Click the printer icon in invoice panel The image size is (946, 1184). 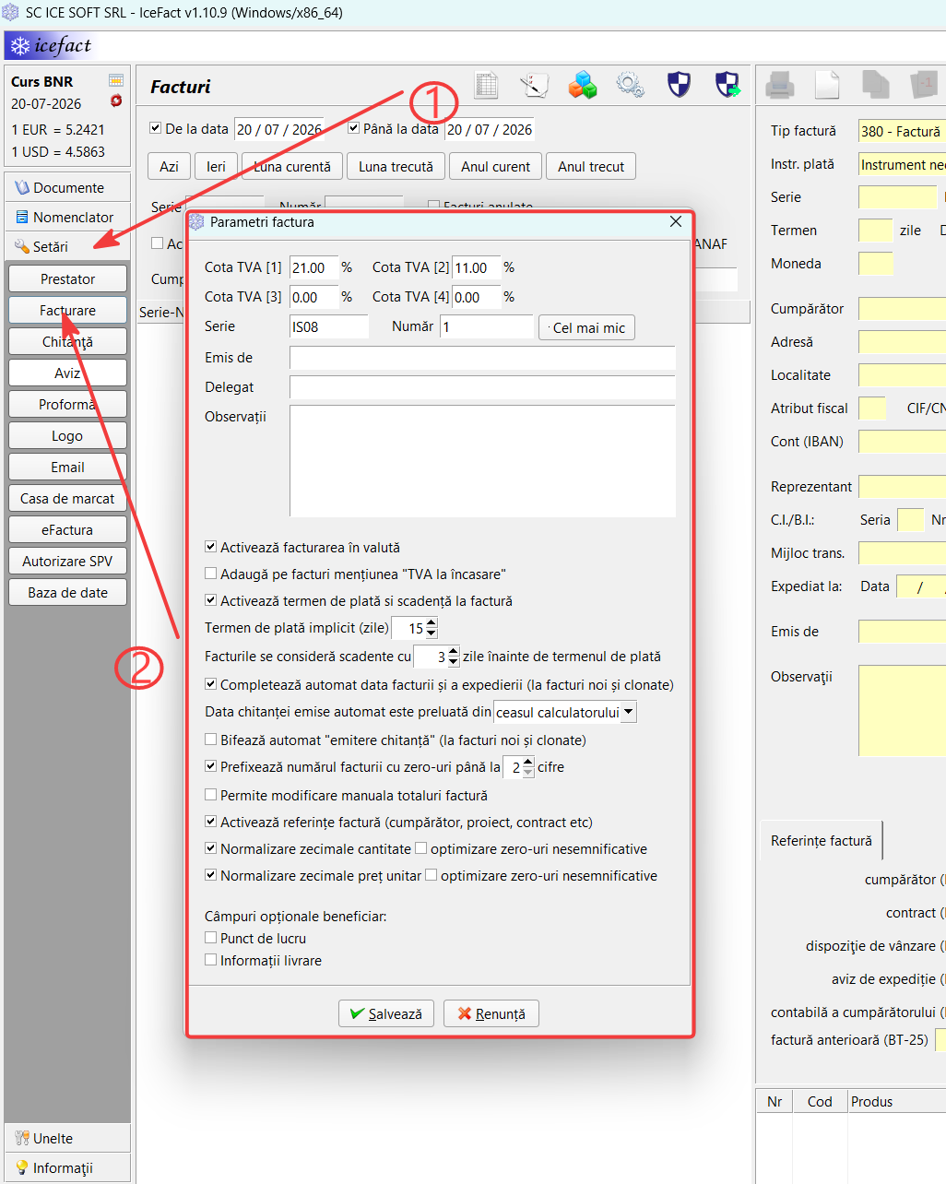tap(780, 86)
